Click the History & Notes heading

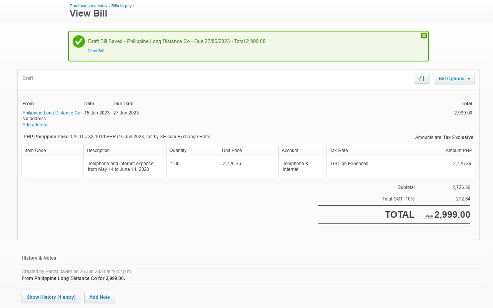click(39, 258)
